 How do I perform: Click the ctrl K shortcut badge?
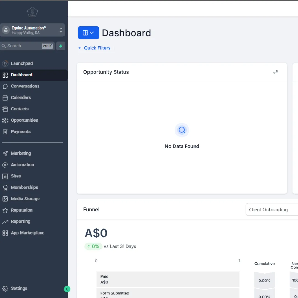click(47, 46)
